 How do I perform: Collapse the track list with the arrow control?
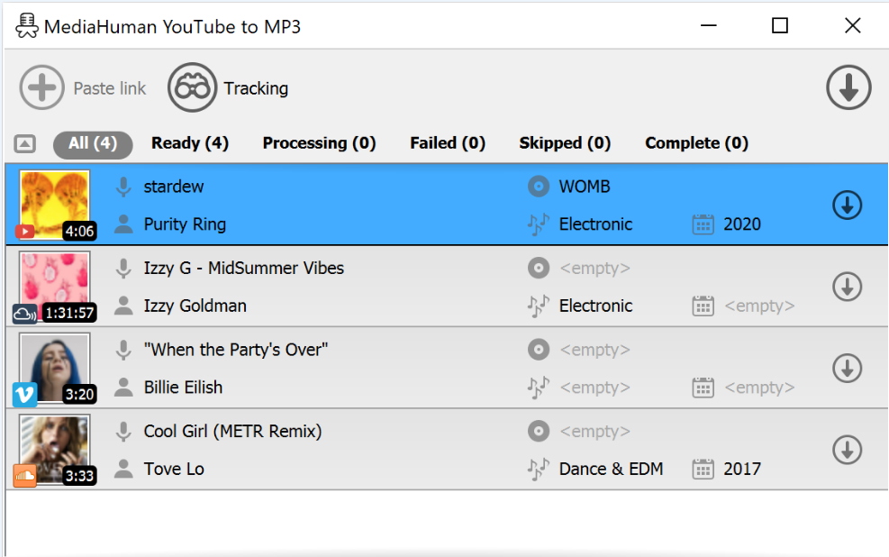[24, 143]
